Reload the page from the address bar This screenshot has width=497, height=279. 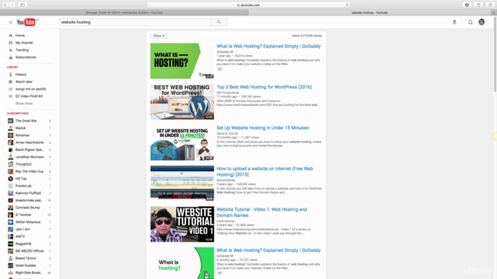[x=347, y=5]
